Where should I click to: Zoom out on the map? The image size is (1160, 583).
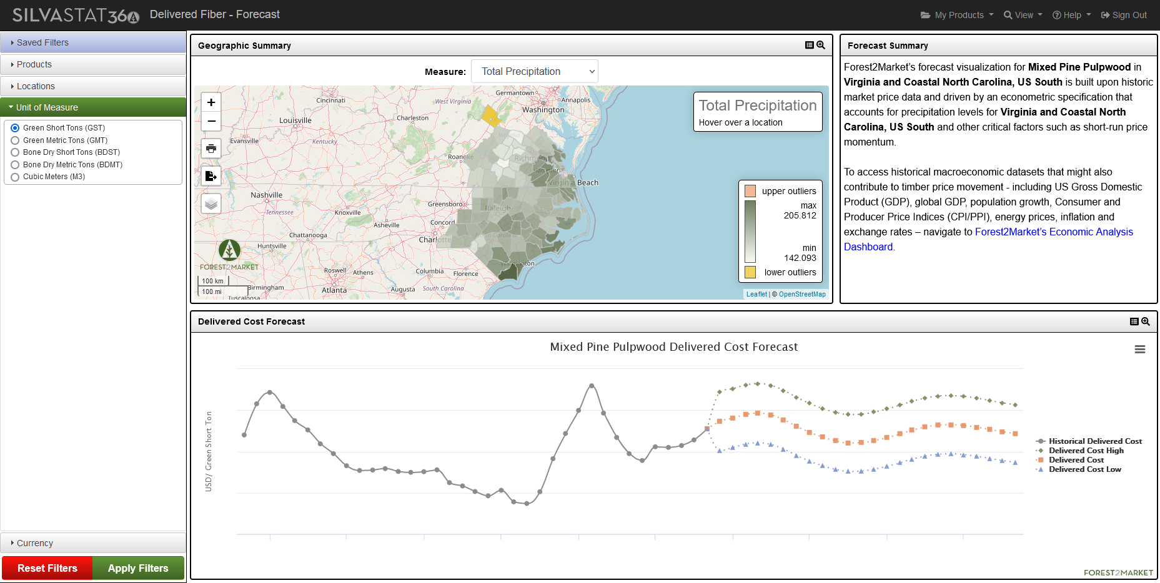click(211, 121)
